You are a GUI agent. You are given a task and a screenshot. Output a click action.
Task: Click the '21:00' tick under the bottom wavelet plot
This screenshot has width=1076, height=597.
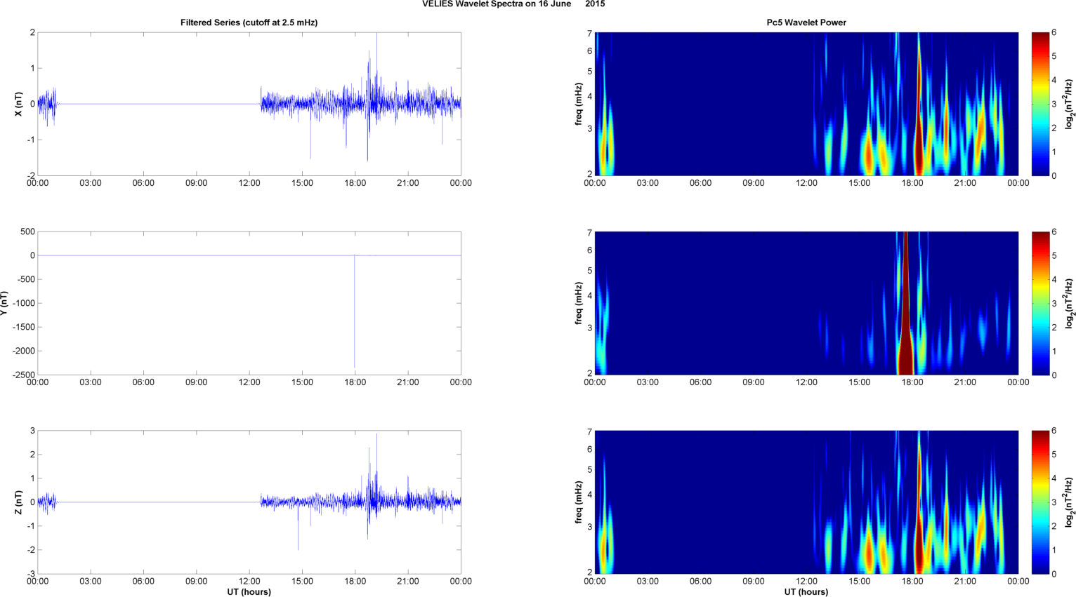(965, 581)
